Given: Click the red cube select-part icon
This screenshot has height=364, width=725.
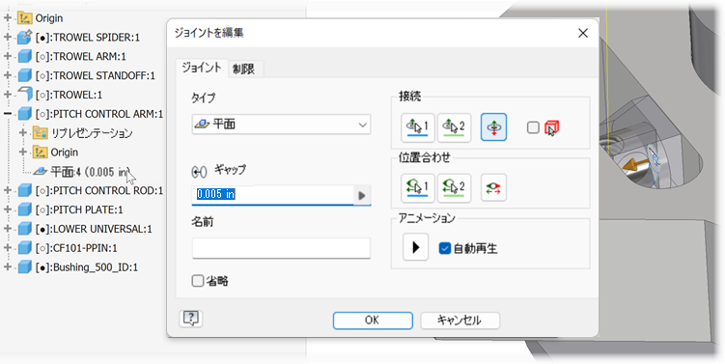Looking at the screenshot, I should pyautogui.click(x=551, y=127).
